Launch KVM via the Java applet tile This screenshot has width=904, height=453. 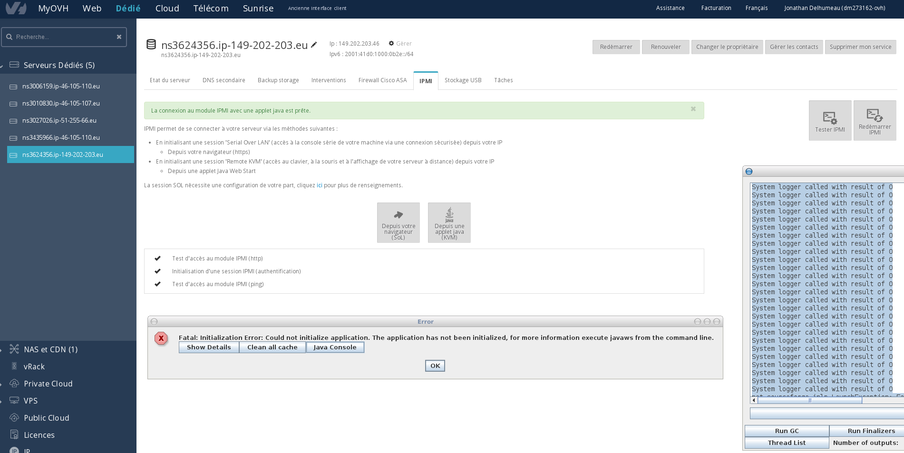pos(449,222)
